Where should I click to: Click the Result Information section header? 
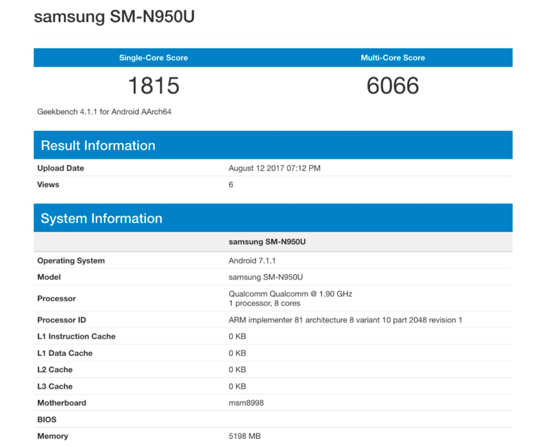tap(98, 145)
